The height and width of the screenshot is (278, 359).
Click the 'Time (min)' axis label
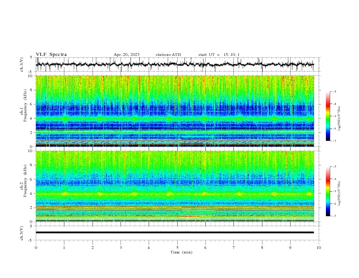pyautogui.click(x=181, y=252)
